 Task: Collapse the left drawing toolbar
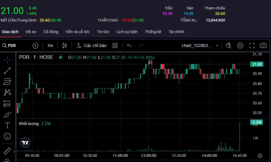tap(15, 151)
